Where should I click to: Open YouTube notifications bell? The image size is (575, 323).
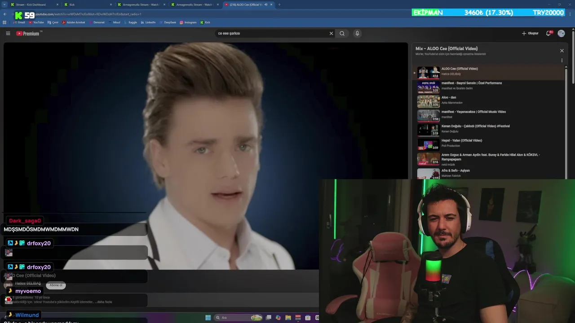click(549, 33)
